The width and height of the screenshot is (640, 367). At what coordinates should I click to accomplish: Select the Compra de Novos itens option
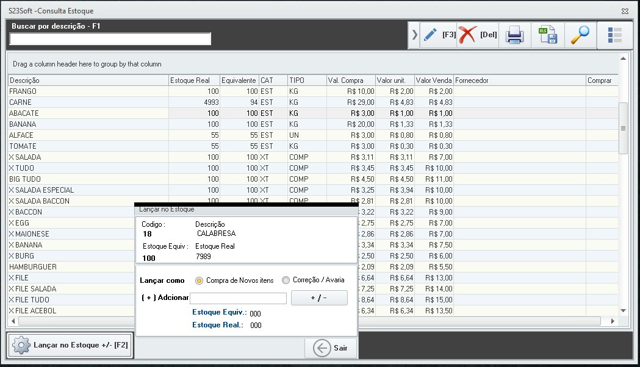(x=199, y=280)
